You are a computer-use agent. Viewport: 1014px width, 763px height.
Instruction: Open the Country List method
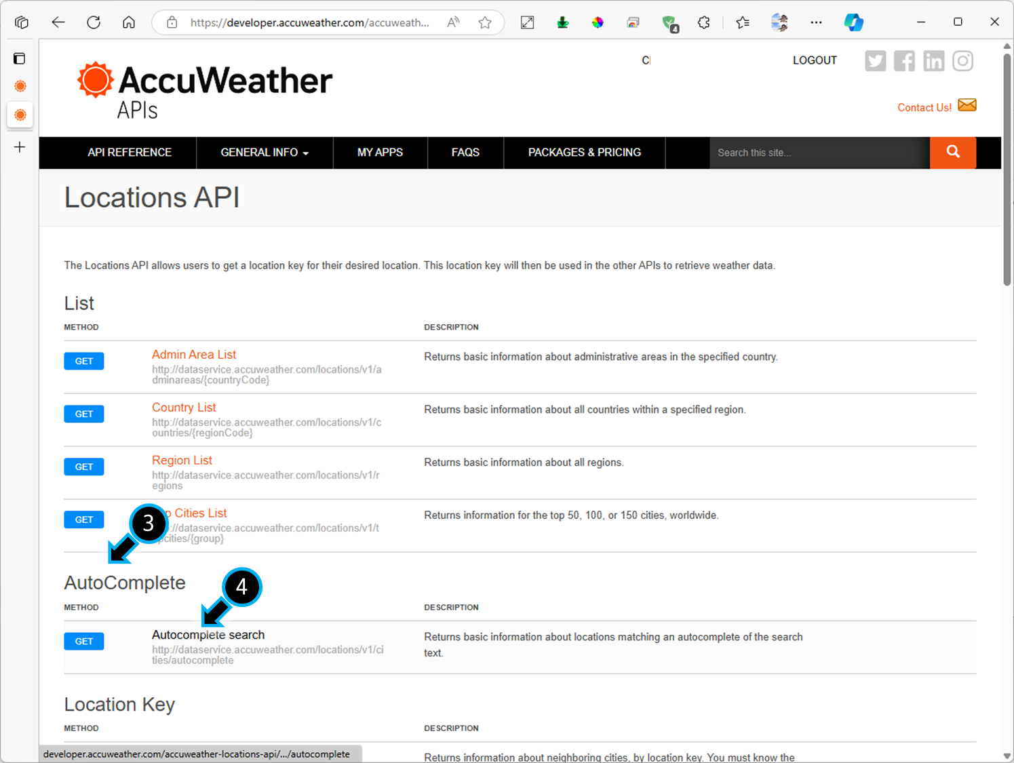coord(184,408)
